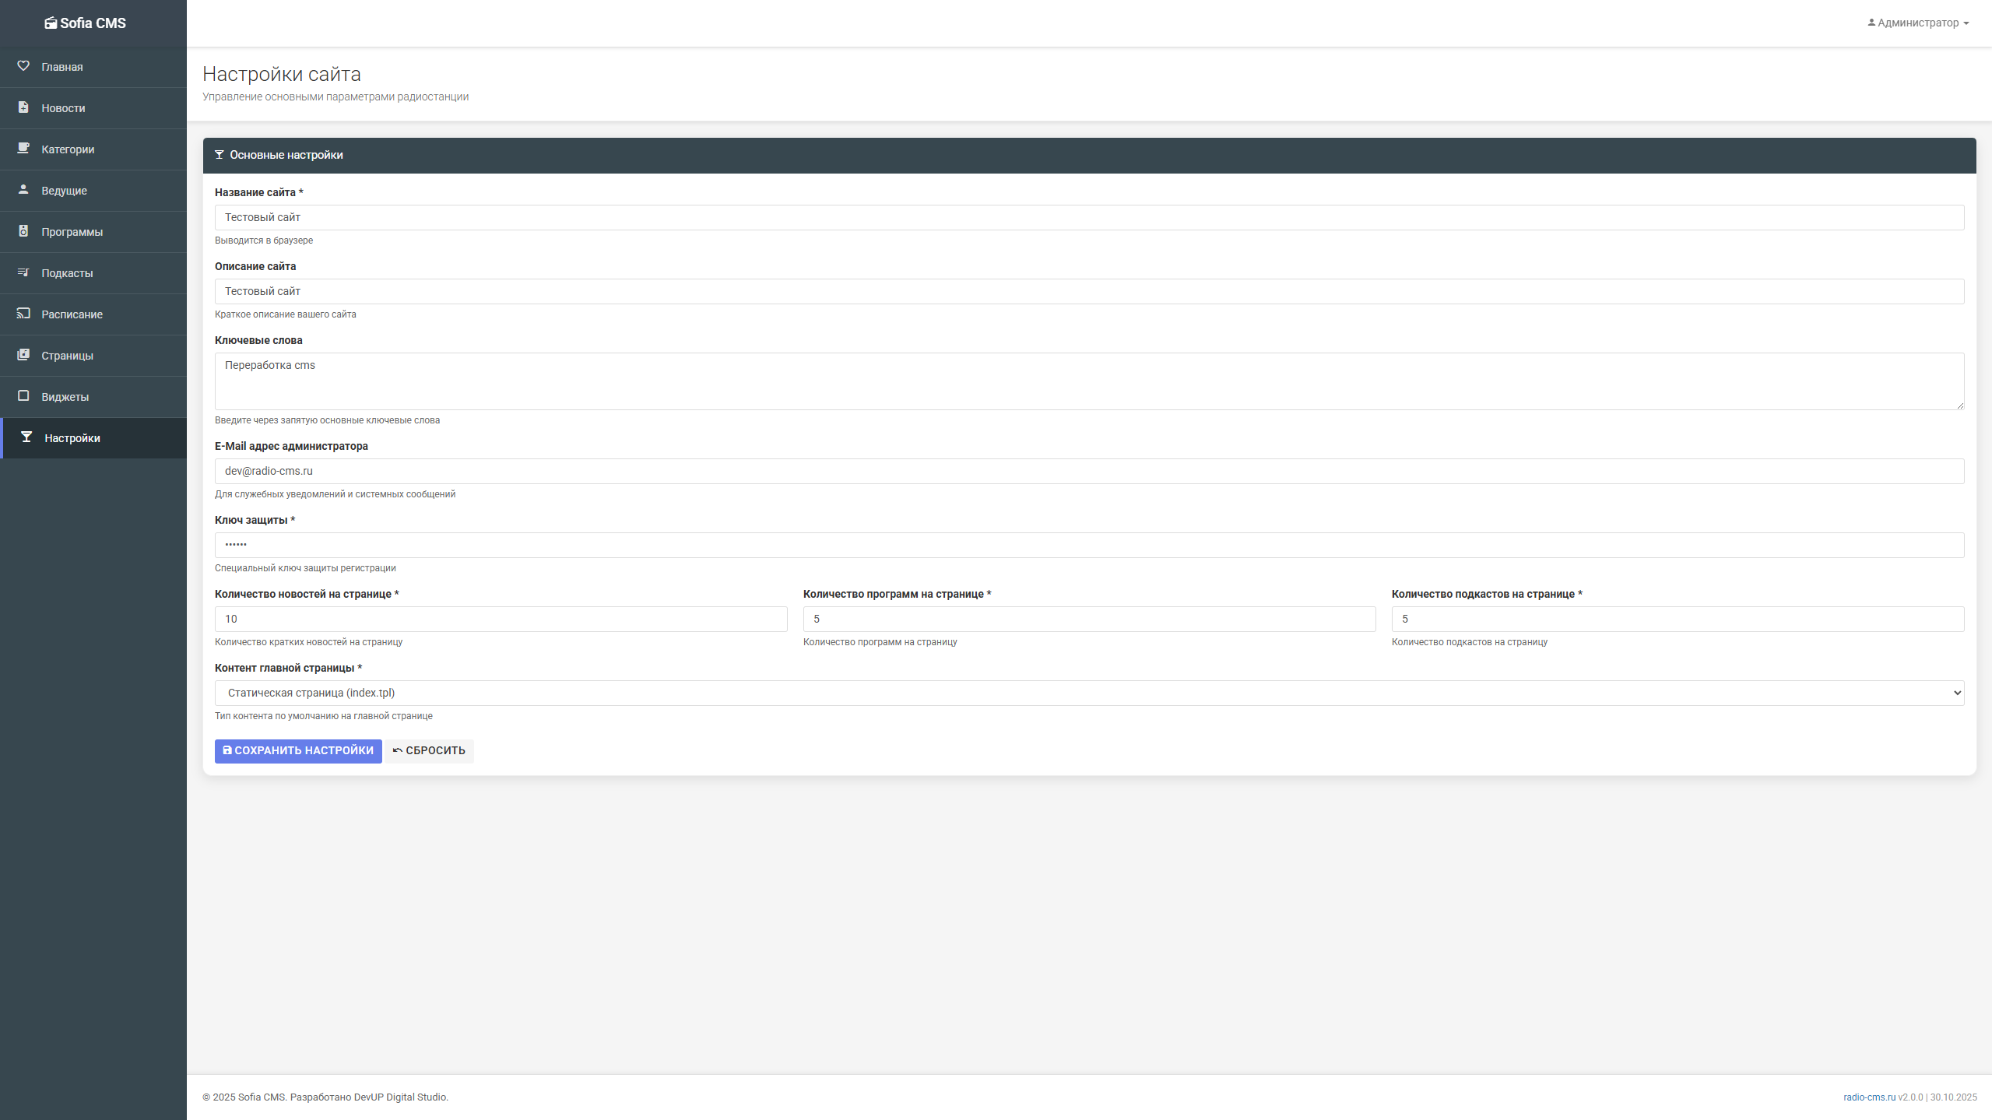
Task: Click the filter icon in Основные настройки header
Action: (x=220, y=155)
